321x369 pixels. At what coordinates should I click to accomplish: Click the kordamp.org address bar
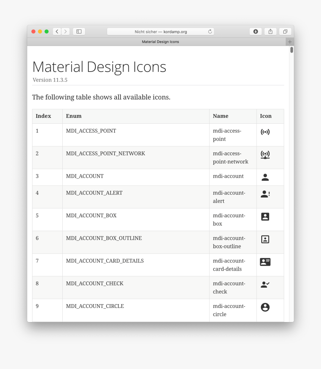coord(160,32)
